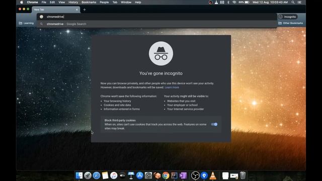Click Google Chrome icon in the dock
Viewport: 322px width, 181px height.
tap(166, 175)
